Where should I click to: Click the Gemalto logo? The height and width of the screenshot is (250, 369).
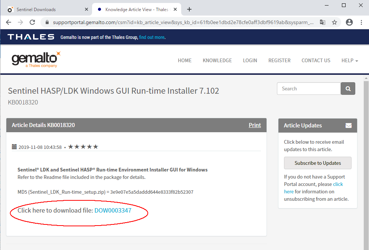(x=36, y=59)
